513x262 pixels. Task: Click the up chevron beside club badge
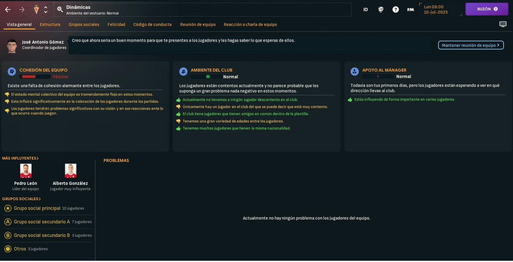(46, 7)
